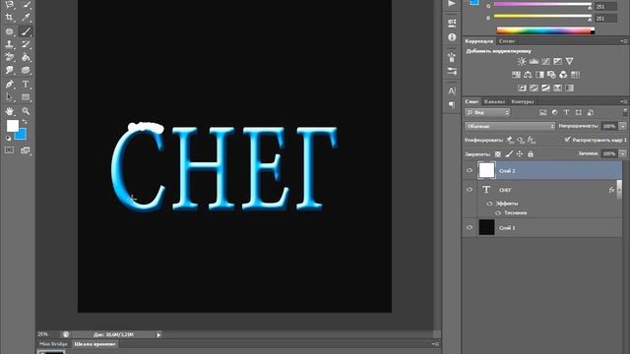The height and width of the screenshot is (354, 630).
Task: Open the Adjustments panel menu
Action: [x=623, y=41]
